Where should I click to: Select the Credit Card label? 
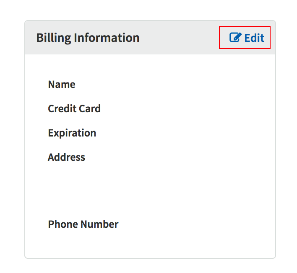point(74,109)
